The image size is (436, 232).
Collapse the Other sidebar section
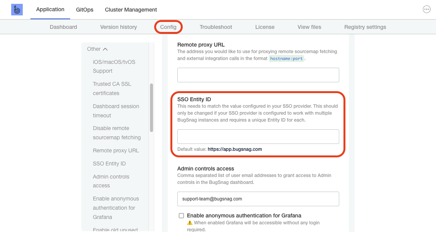point(97,49)
